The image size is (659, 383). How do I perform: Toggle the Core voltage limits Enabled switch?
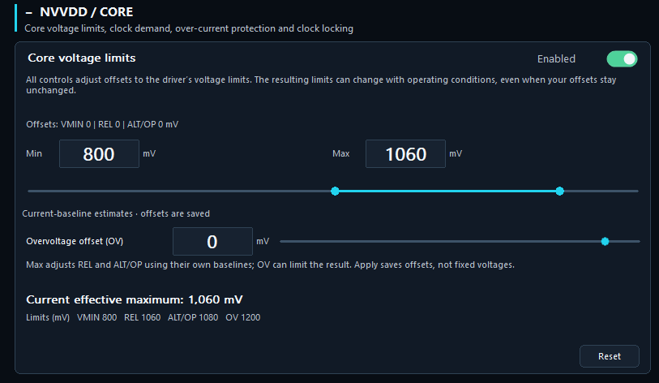tap(622, 59)
